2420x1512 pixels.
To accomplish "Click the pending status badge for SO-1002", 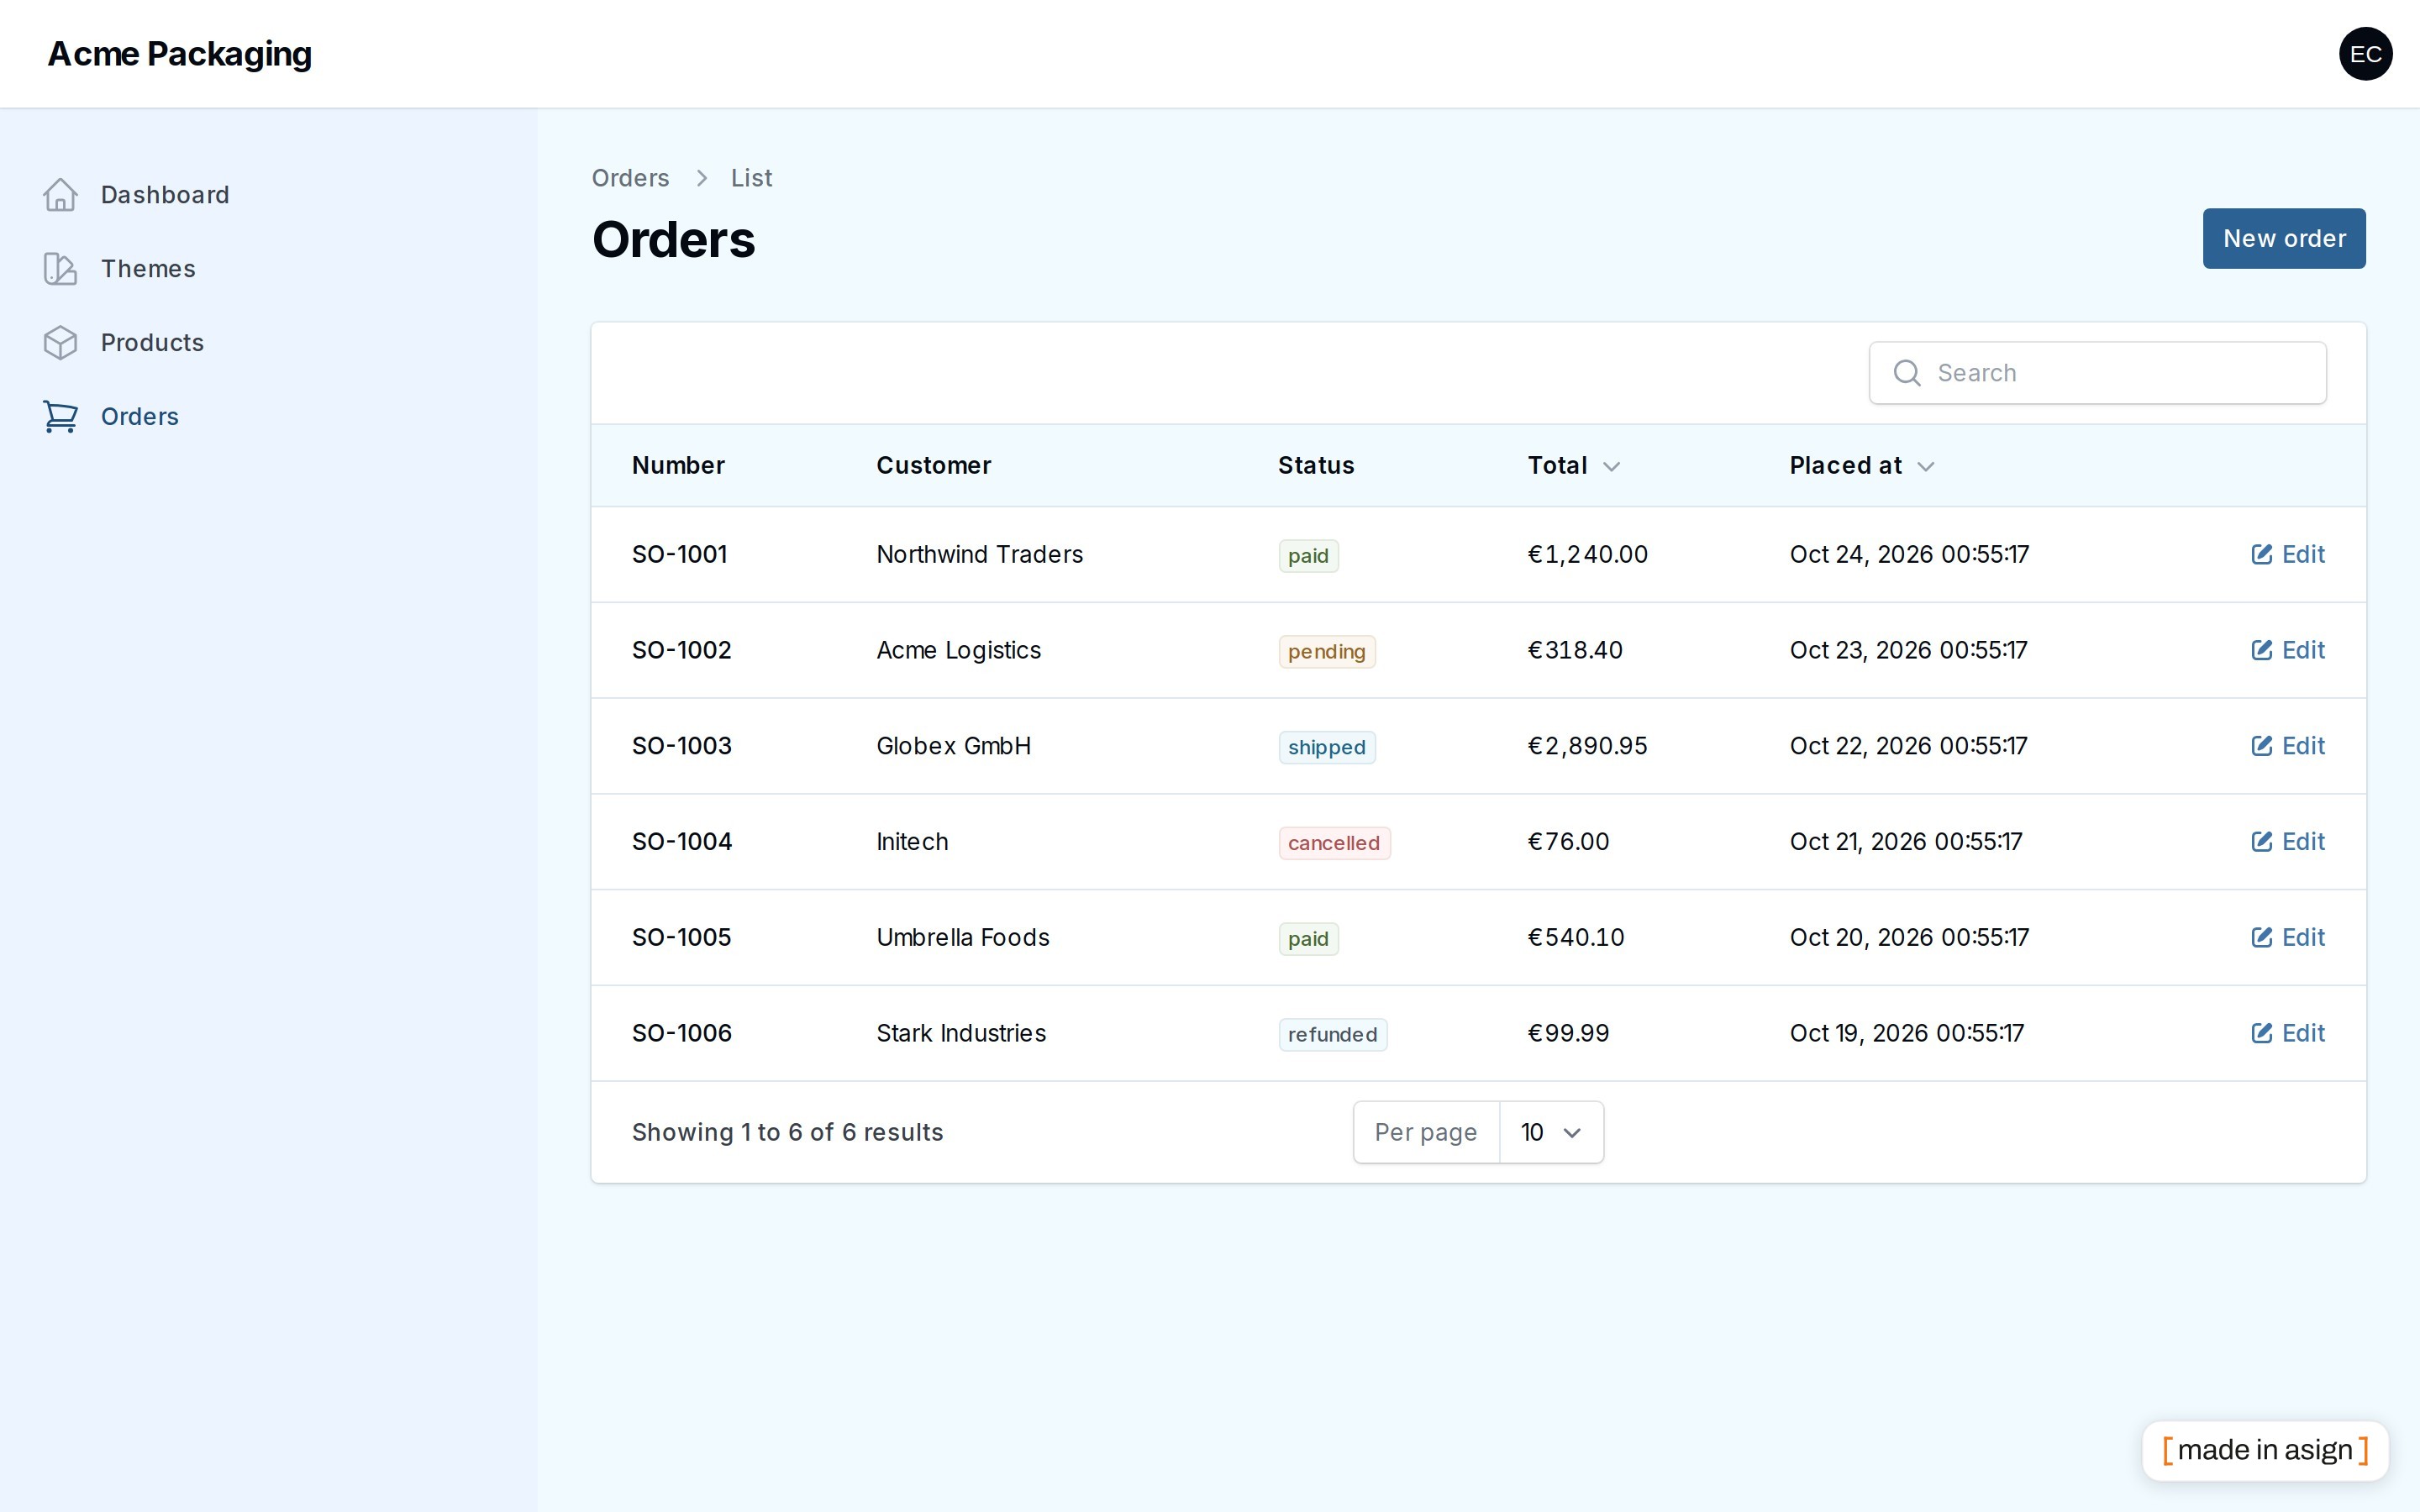I will [x=1327, y=652].
